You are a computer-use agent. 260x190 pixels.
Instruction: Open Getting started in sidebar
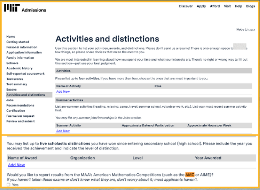pyautogui.click(x=18, y=42)
